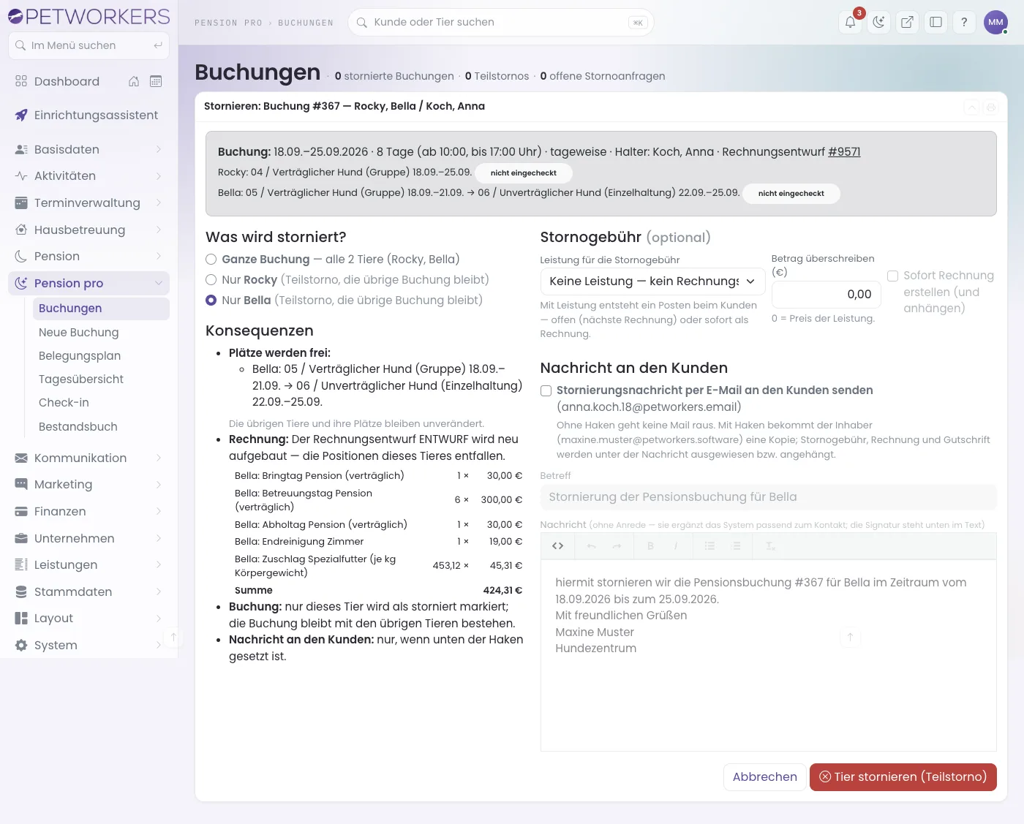Viewport: 1024px width, 824px height.
Task: Toggle dark mode moon icon
Action: (x=878, y=22)
